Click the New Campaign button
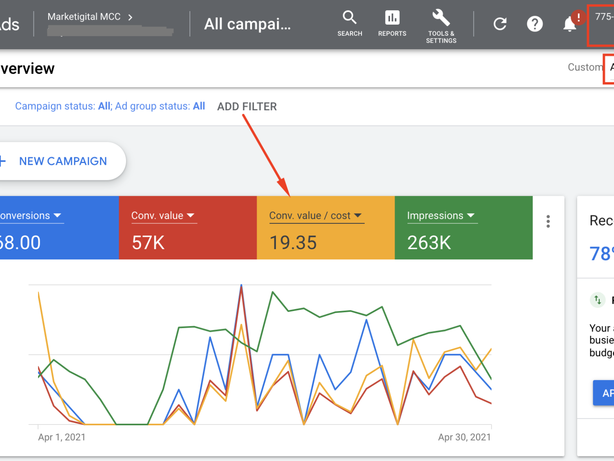Viewport: 614px width, 461px height. [x=62, y=161]
